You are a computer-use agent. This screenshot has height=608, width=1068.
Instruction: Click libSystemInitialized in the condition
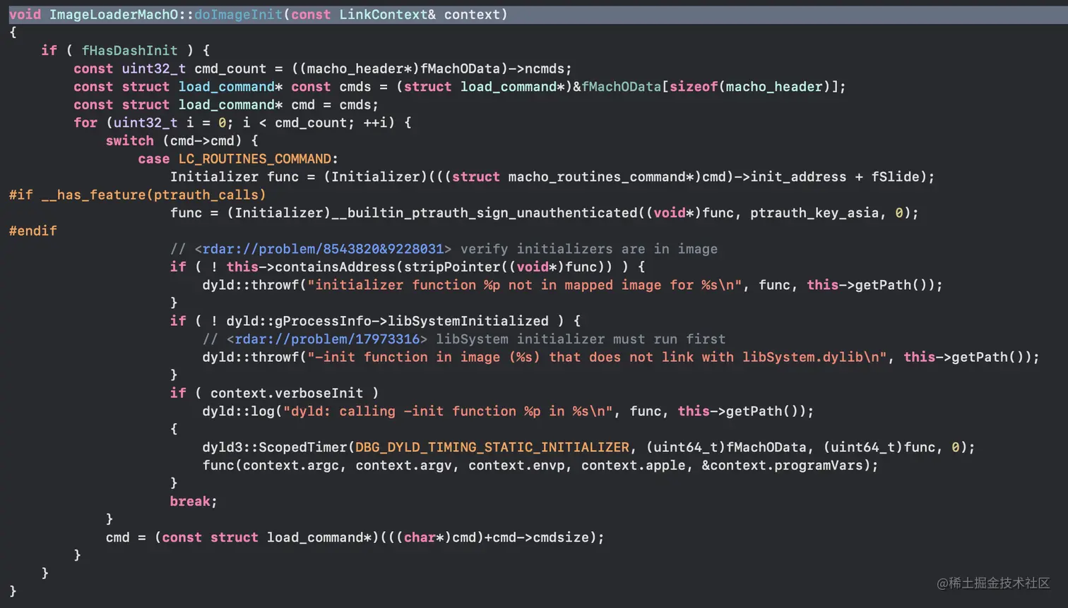468,321
